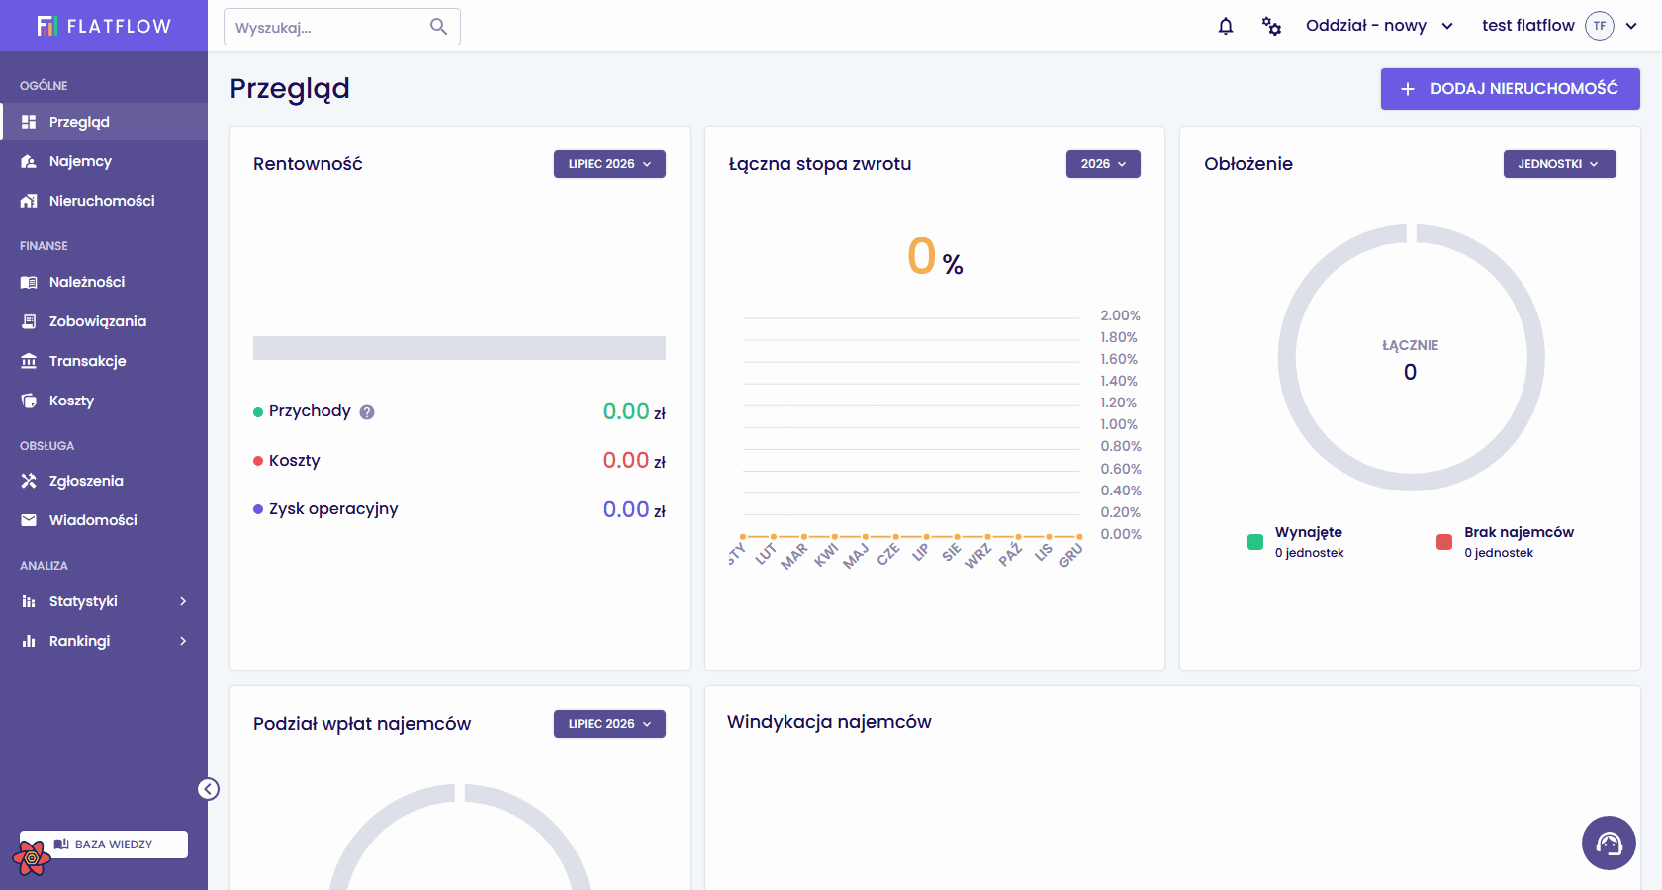Screen dimensions: 1662x890
Task: Click the FlatFlow logo
Action: pyautogui.click(x=104, y=26)
